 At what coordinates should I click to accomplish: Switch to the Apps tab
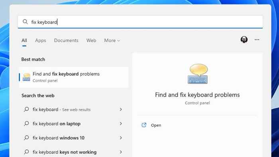pyautogui.click(x=41, y=41)
